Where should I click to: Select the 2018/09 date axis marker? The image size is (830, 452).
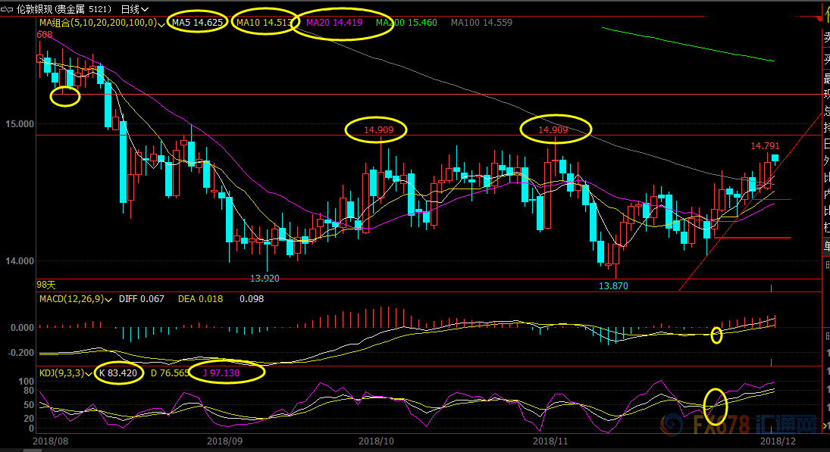tap(224, 440)
